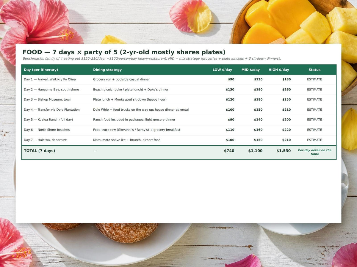357x267 pixels.
Task: Click the Day 2 LOW value $130
Action: point(230,90)
